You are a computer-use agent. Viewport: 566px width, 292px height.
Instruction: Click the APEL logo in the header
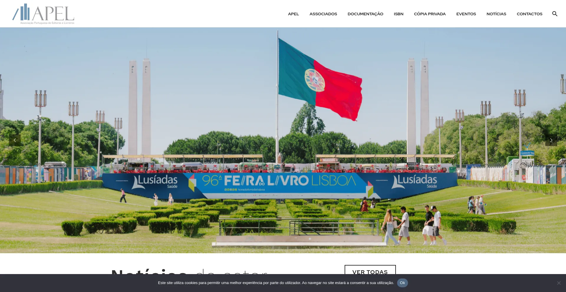(43, 14)
